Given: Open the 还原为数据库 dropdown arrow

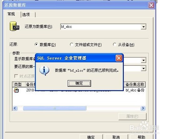Looking at the screenshot, I should [143, 27].
